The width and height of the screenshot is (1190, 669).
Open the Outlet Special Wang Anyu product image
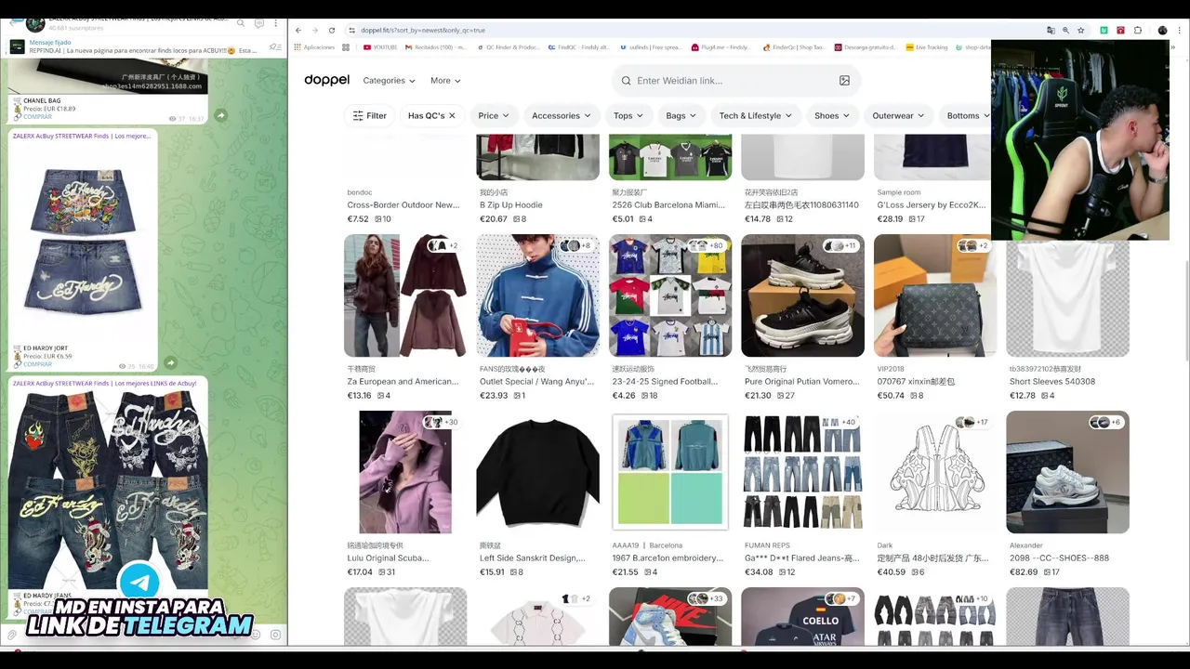click(538, 295)
